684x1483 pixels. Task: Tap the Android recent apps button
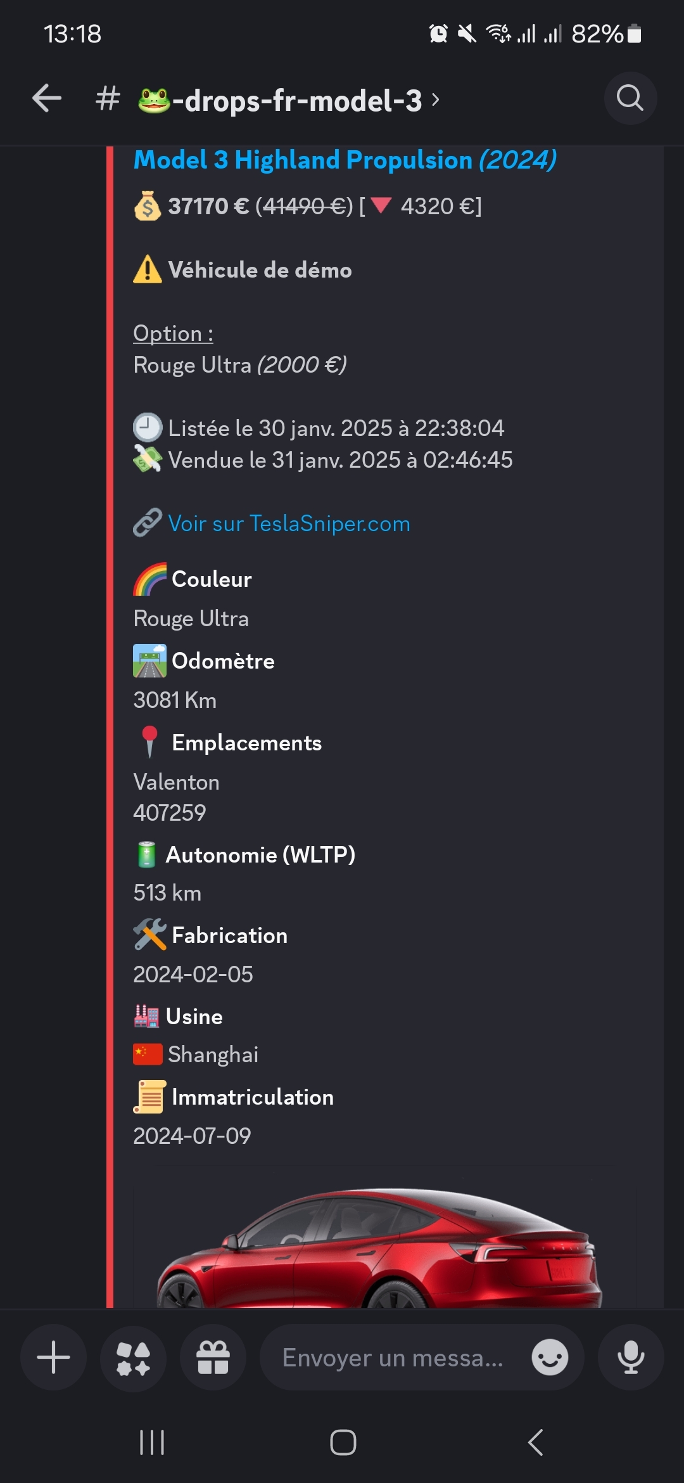click(x=152, y=1443)
